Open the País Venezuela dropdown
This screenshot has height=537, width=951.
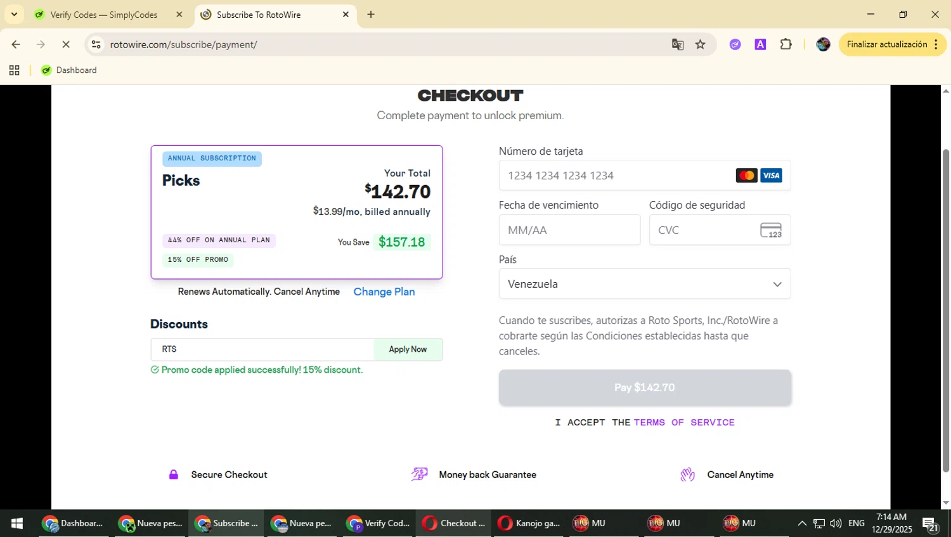(645, 284)
